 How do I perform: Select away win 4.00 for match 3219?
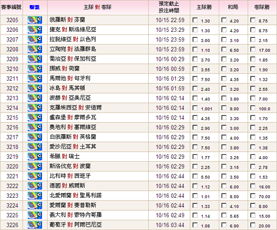[253, 157]
